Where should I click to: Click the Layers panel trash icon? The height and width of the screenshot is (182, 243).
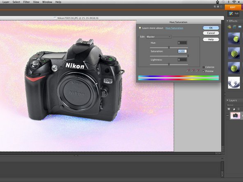[x=238, y=109]
